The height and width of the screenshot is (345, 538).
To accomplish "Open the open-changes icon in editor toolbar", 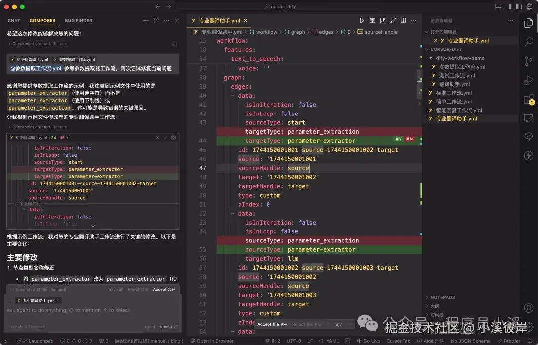I will click(383, 21).
